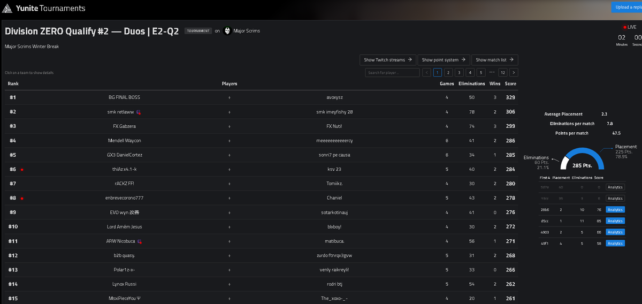The width and height of the screenshot is (642, 304).
Task: Click the TOURNAMENT badge
Action: click(198, 31)
